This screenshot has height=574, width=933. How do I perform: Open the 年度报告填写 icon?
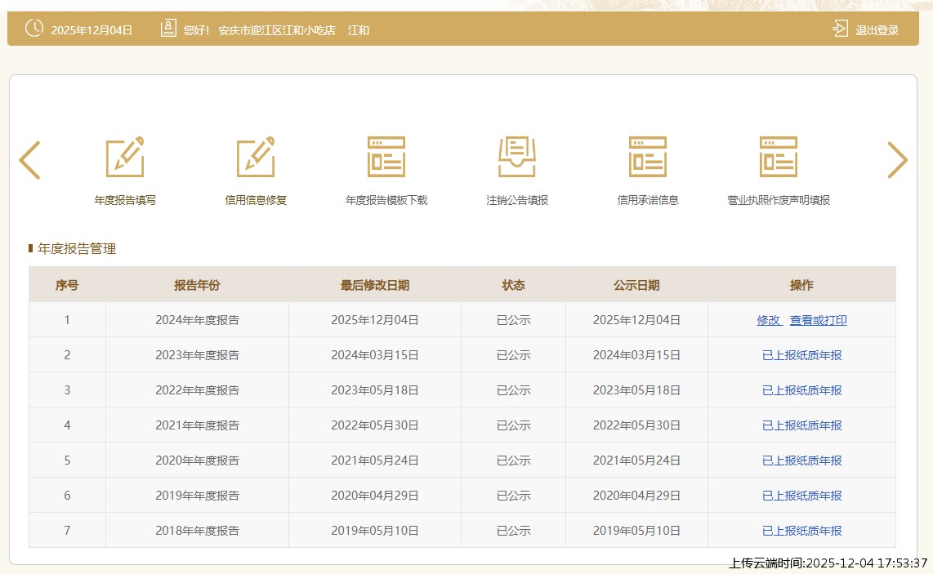[125, 158]
